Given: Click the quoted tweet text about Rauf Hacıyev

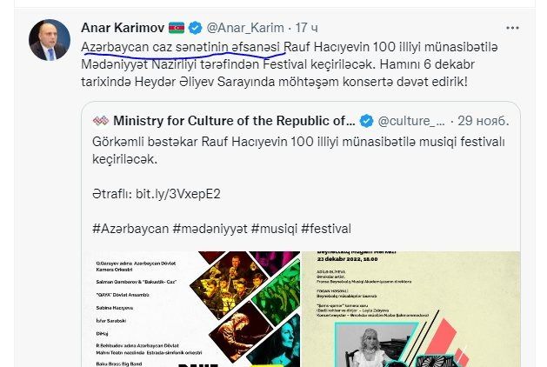Looking at the screenshot, I should (x=298, y=150).
